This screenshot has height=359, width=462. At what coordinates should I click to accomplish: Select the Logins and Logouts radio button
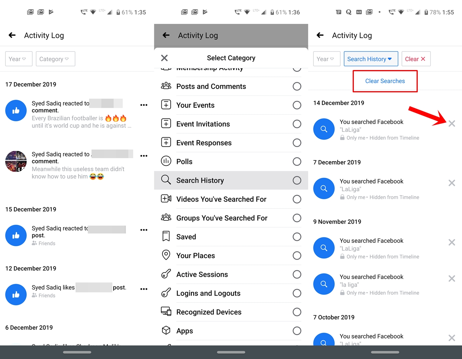297,293
